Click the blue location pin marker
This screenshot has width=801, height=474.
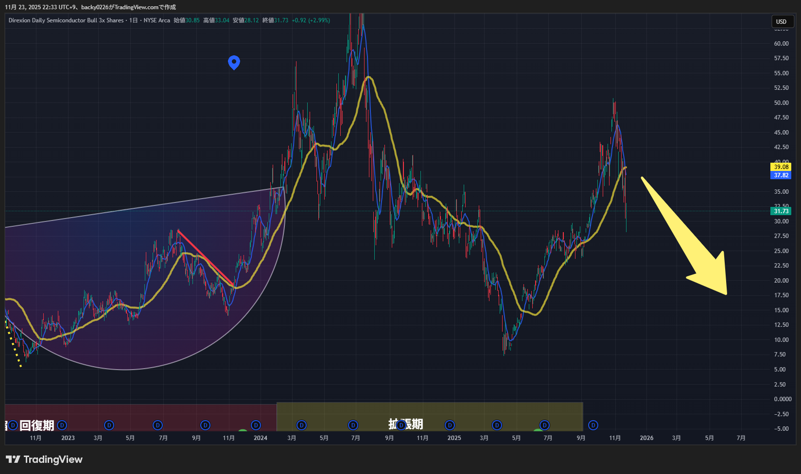pyautogui.click(x=234, y=62)
